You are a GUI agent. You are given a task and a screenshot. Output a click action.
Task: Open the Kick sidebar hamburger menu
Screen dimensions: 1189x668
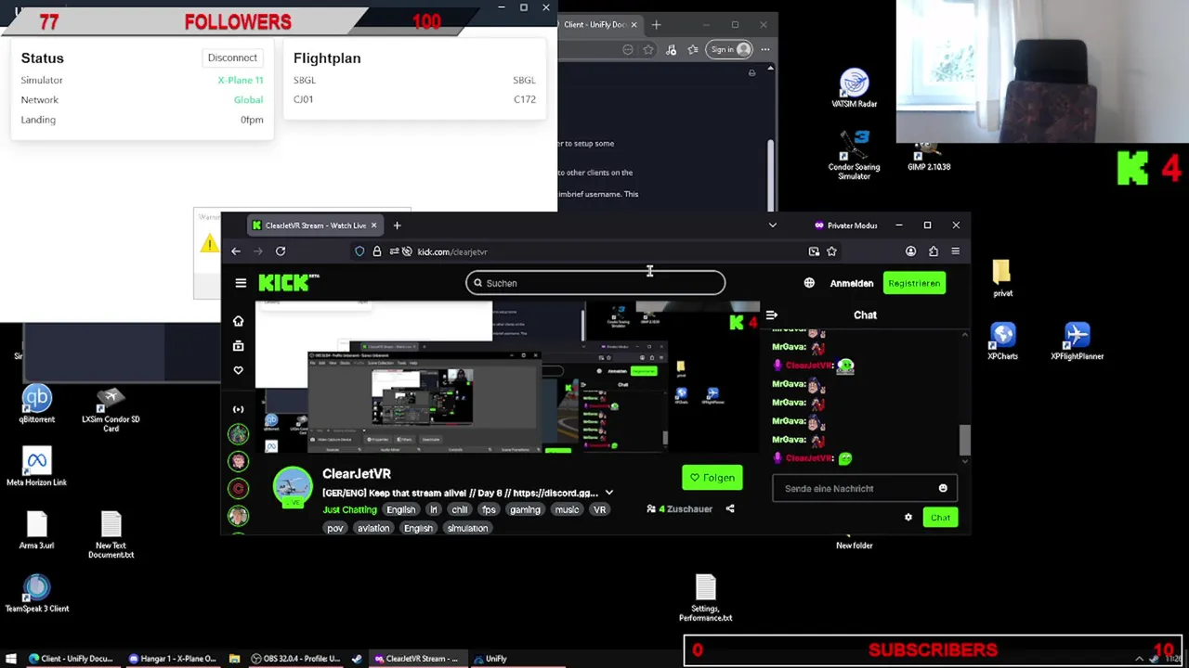click(241, 283)
